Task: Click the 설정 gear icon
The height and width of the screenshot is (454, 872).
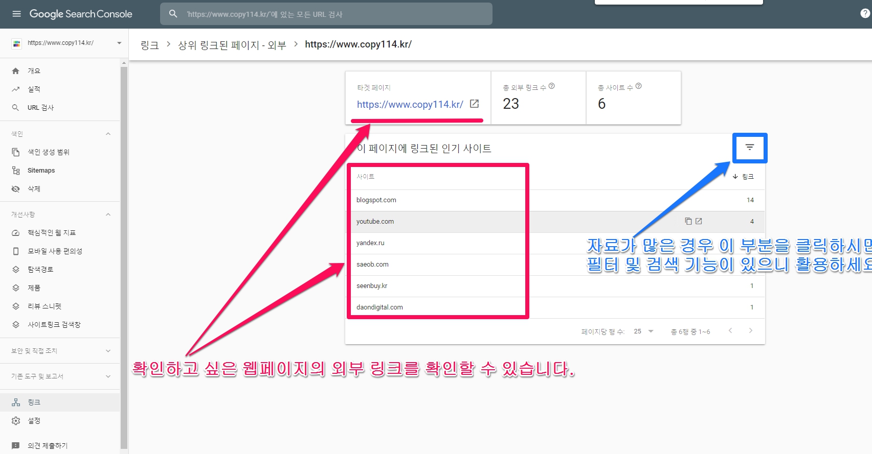Action: [x=16, y=421]
